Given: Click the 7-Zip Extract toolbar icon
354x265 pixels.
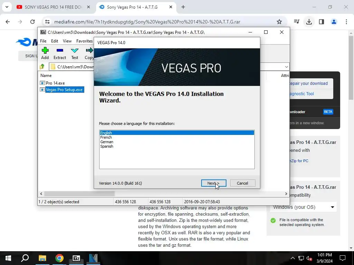Looking at the screenshot, I should point(59,53).
